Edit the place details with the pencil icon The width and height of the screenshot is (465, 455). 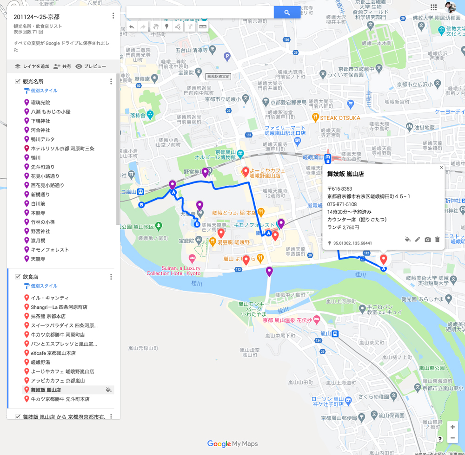pos(418,240)
